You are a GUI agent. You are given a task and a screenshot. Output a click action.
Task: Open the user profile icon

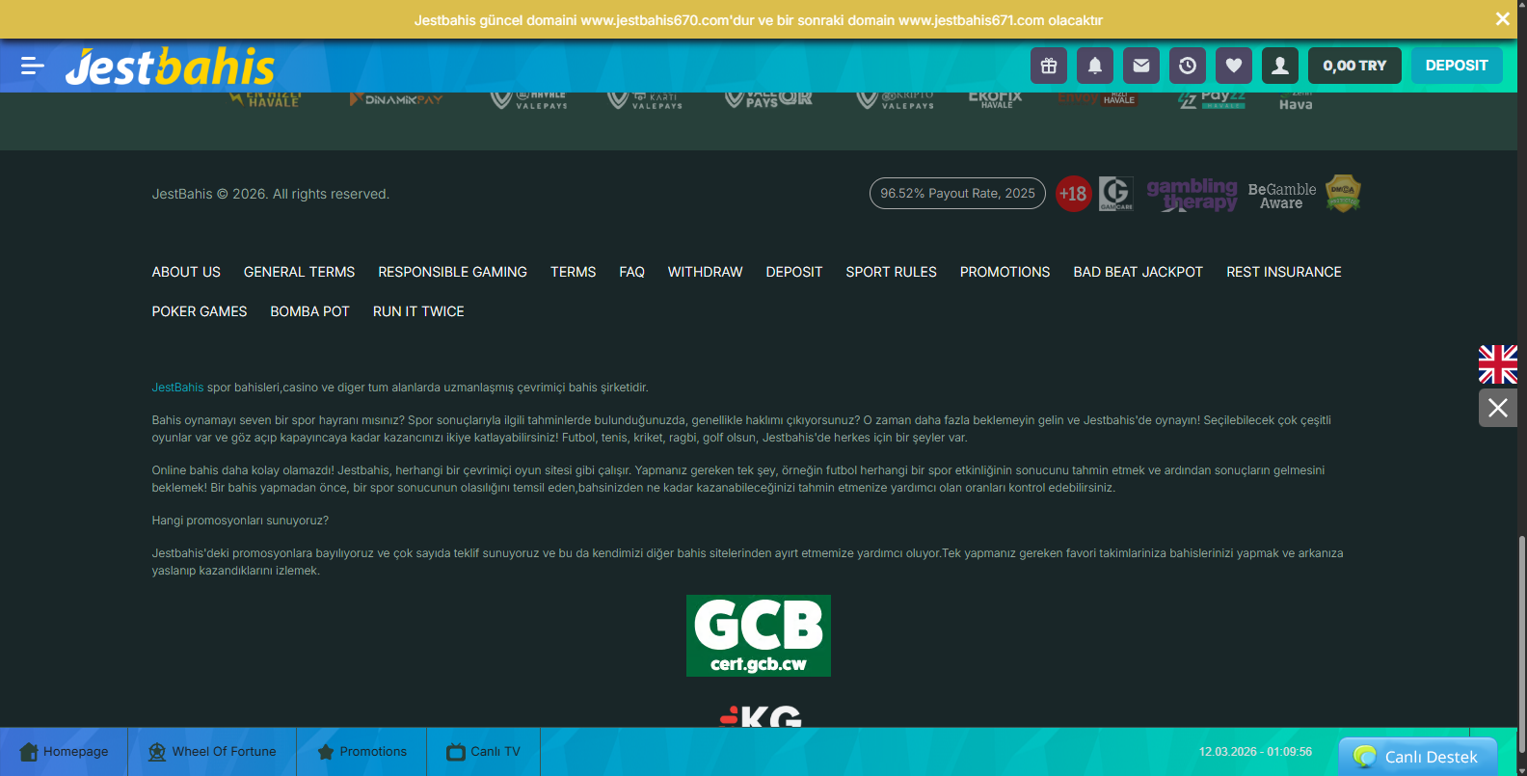pyautogui.click(x=1280, y=66)
